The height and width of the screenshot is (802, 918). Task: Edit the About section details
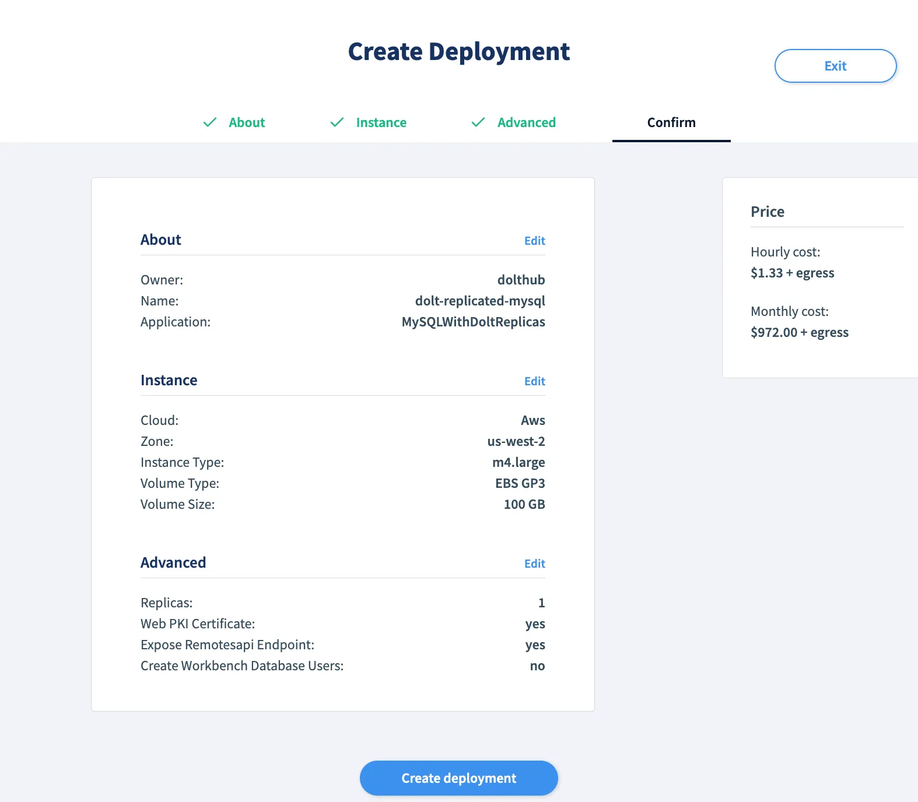pyautogui.click(x=534, y=241)
